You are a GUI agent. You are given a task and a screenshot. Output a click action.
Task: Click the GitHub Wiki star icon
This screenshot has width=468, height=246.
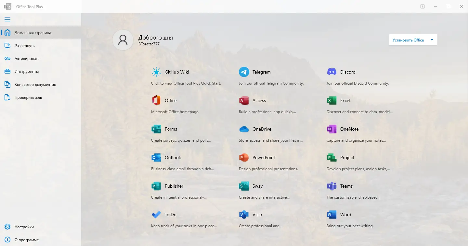156,72
